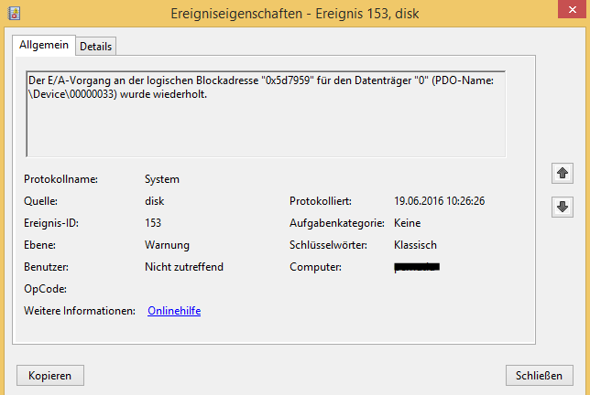Click the Kopieren button
590x395 pixels.
click(50, 376)
